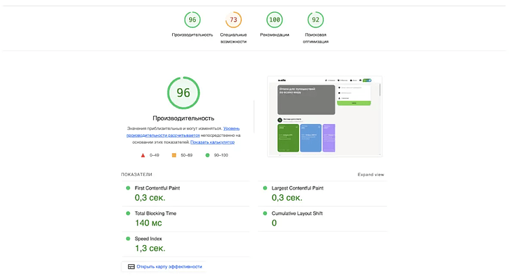Click the treemap icon before Открыть карту эффективности

point(131,267)
